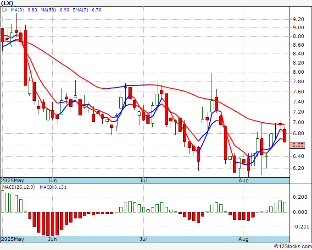The height and width of the screenshot is (250, 312).
Task: Click the MA(3) value 6.83
Action: 32,10
